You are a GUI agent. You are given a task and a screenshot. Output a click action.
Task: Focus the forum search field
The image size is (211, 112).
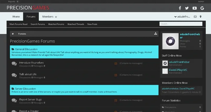[x=181, y=24]
